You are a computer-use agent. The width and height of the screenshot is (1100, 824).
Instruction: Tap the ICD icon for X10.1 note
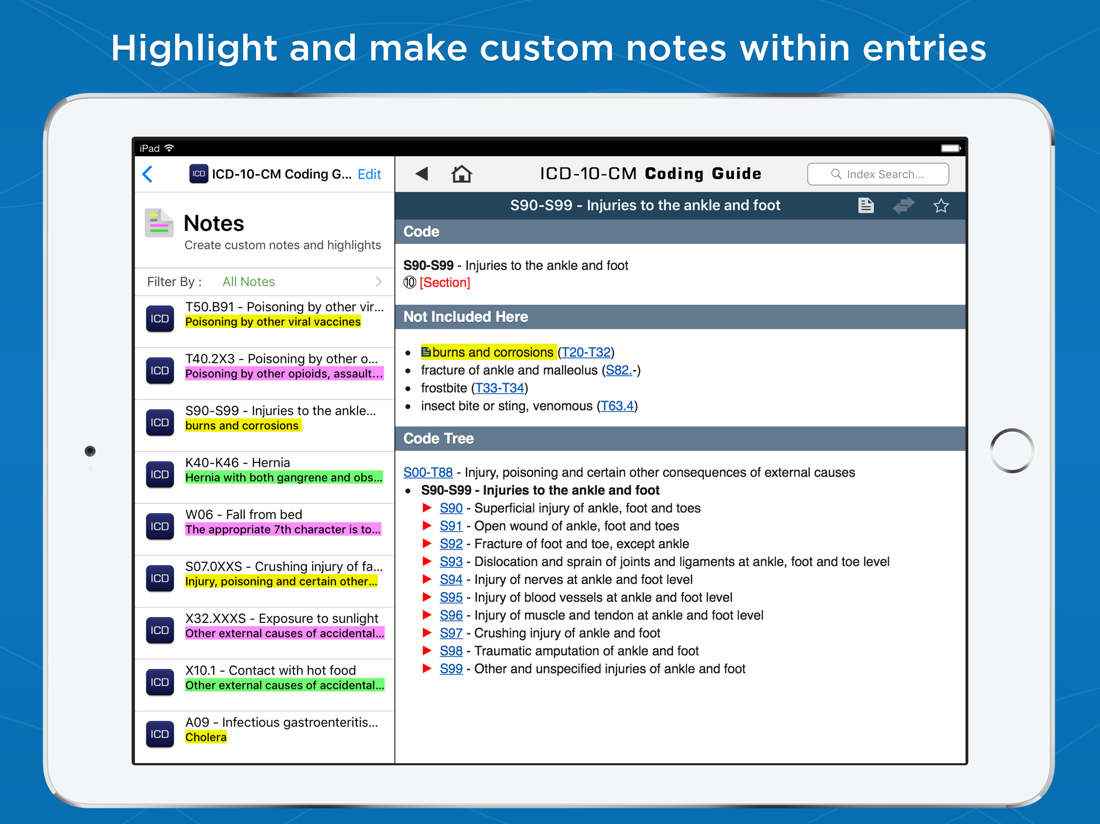point(159,682)
